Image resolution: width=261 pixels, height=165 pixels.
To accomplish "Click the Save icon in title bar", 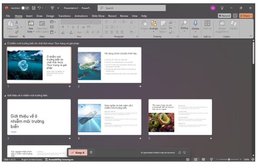I will tap(34, 8).
